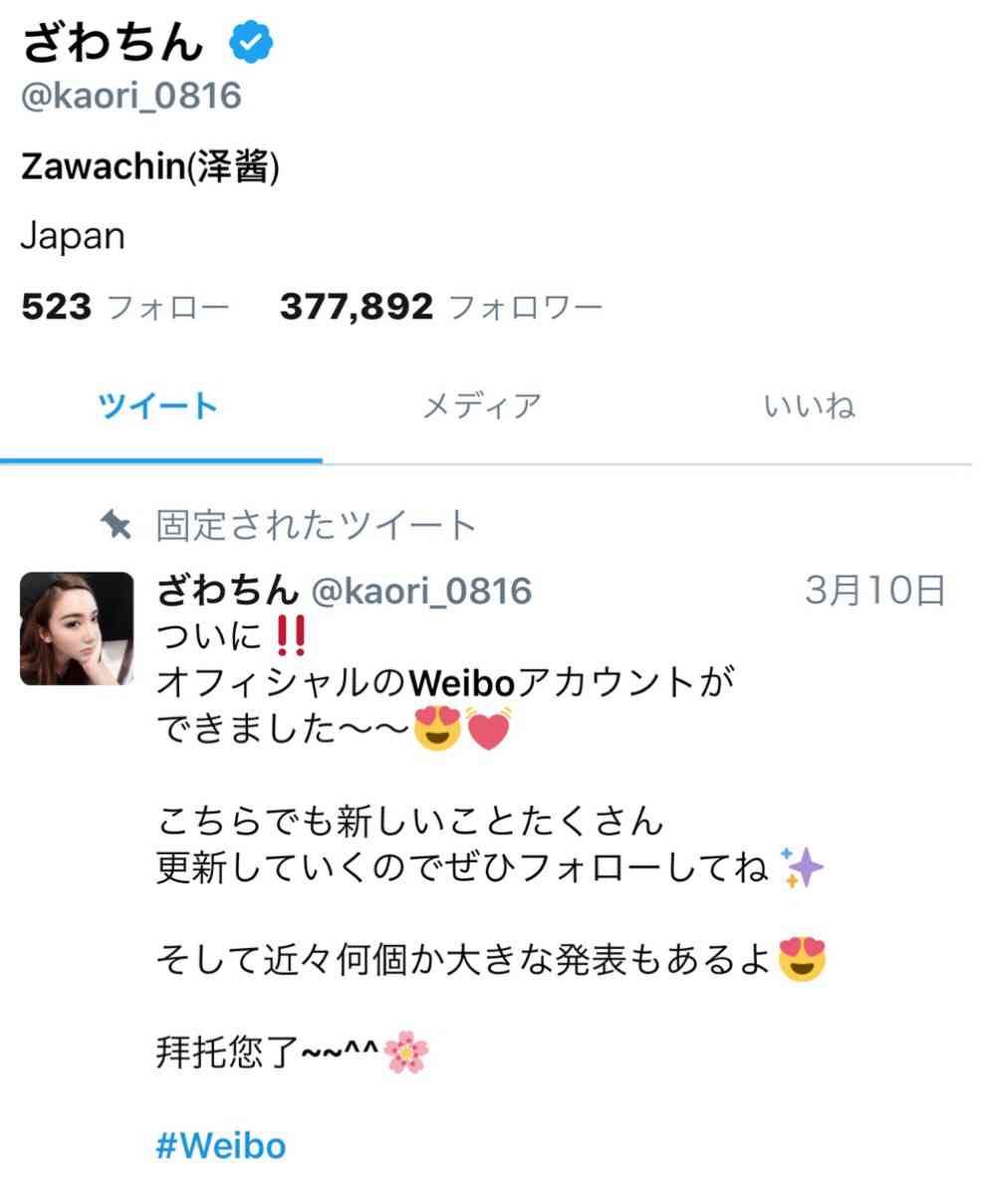Click the 3月10日 tweet date

click(874, 591)
